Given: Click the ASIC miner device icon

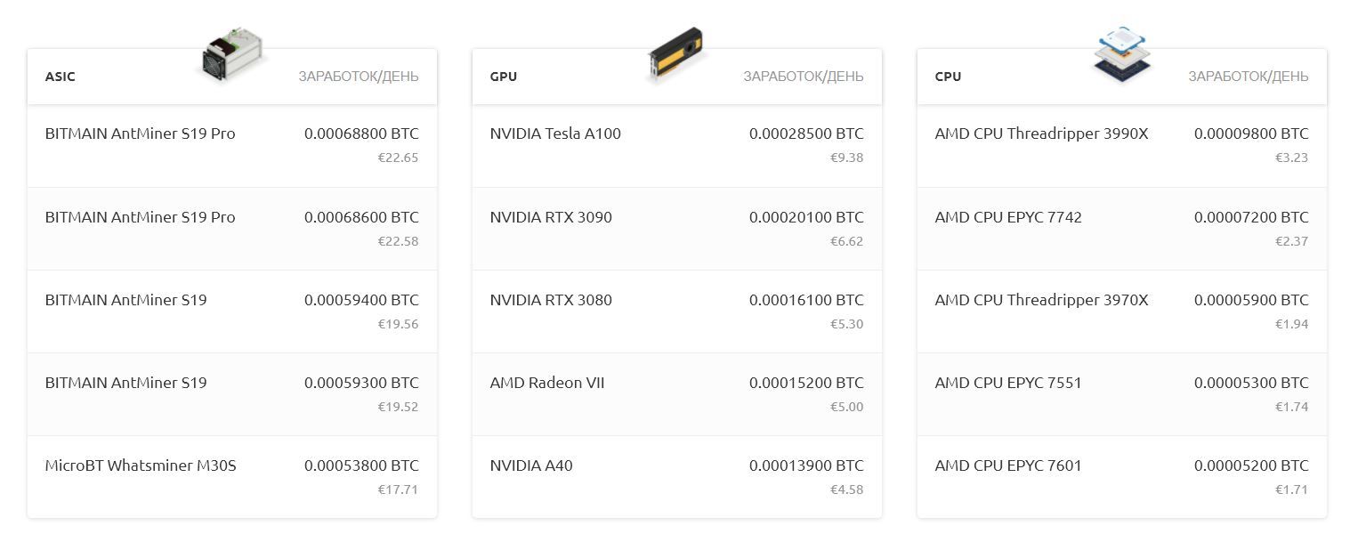Looking at the screenshot, I should 232,55.
